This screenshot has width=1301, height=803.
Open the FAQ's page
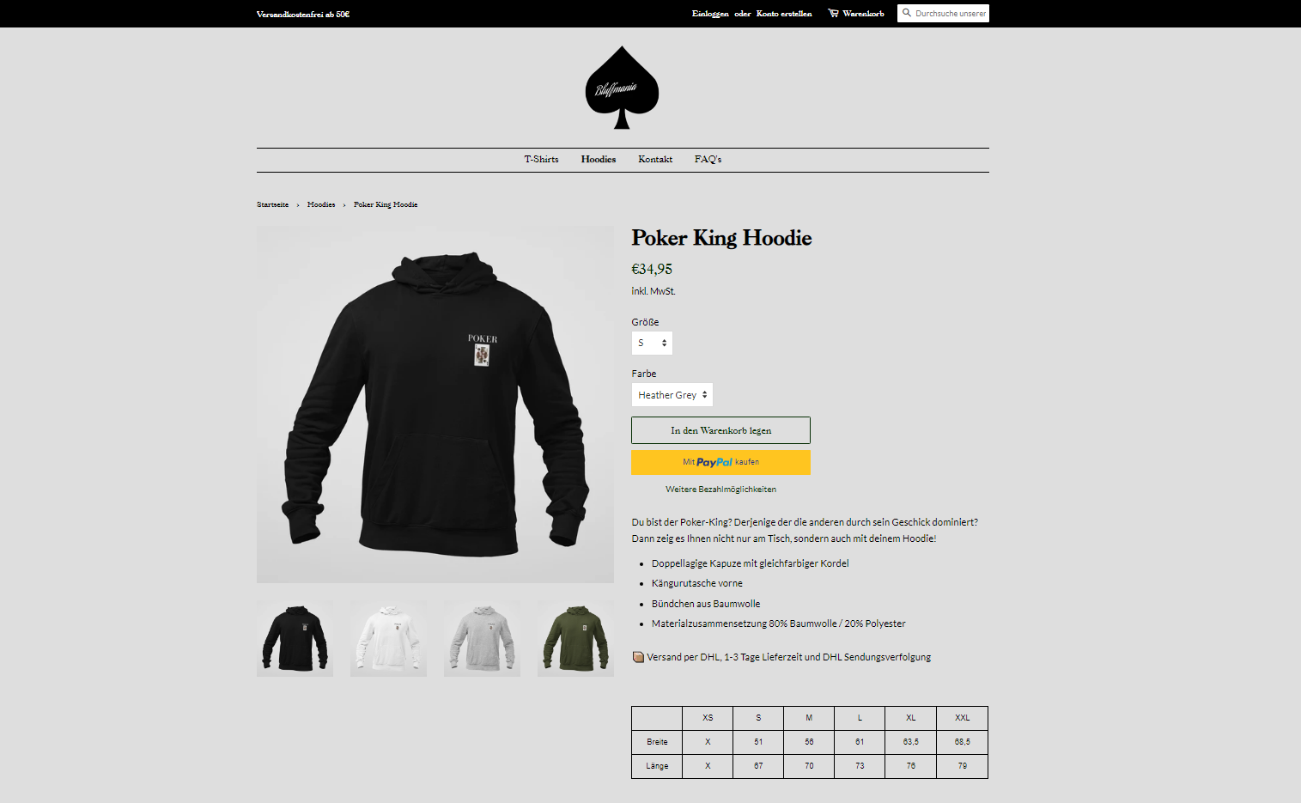(x=708, y=160)
